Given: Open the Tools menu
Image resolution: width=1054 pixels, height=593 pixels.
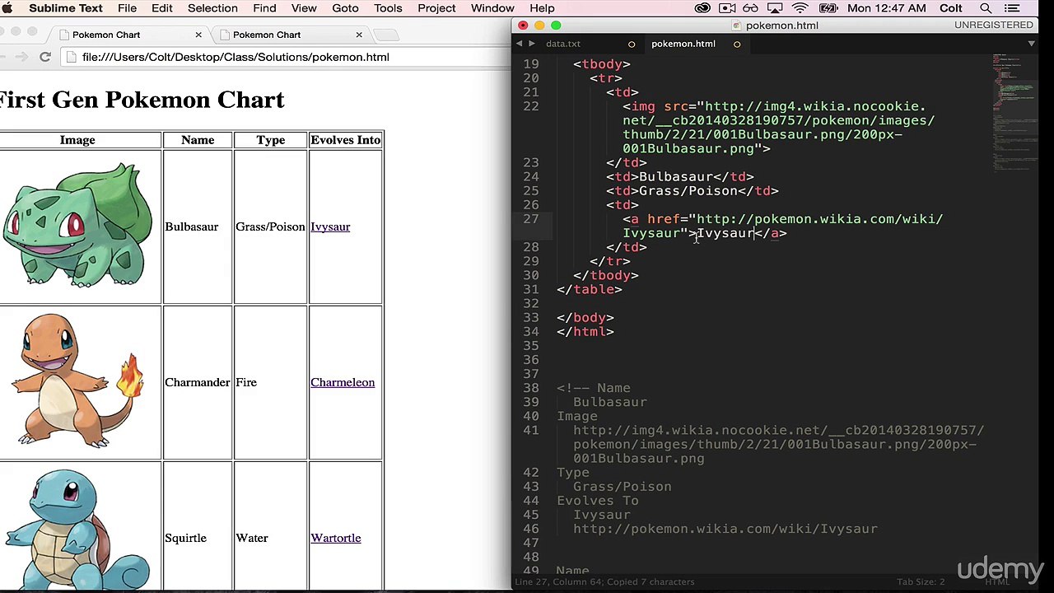Looking at the screenshot, I should pos(388,8).
